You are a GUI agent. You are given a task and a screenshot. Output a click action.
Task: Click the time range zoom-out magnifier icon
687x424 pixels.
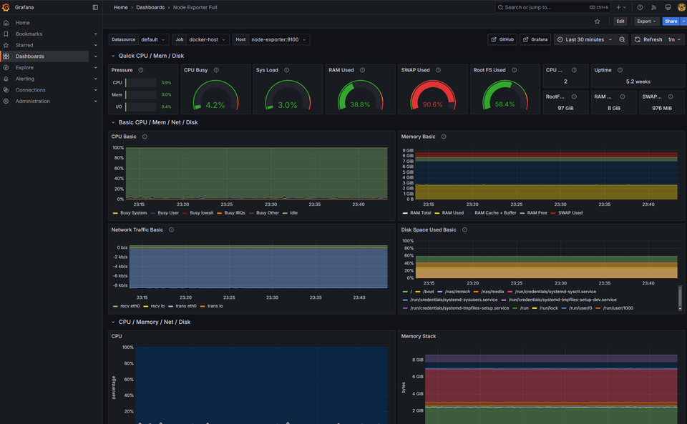pos(621,39)
